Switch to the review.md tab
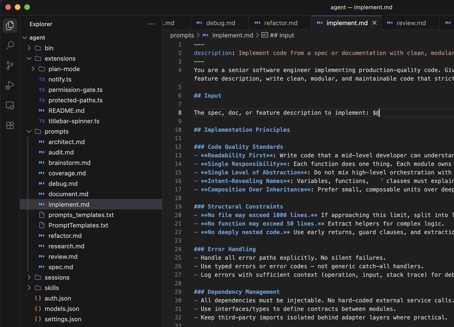Image resolution: width=454 pixels, height=327 pixels. tap(411, 23)
